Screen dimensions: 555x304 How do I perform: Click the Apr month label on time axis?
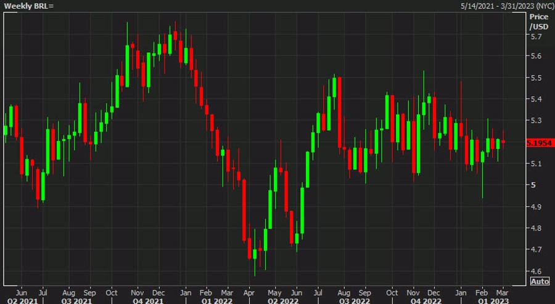pos(249,293)
